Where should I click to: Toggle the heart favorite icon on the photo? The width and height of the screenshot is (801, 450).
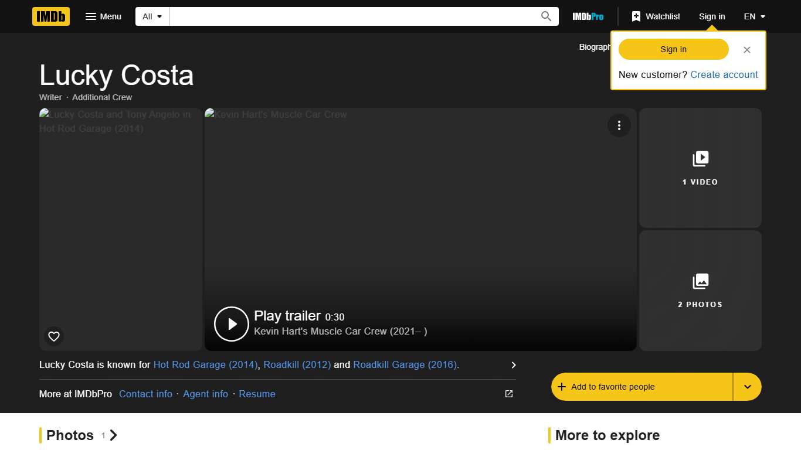click(x=53, y=336)
